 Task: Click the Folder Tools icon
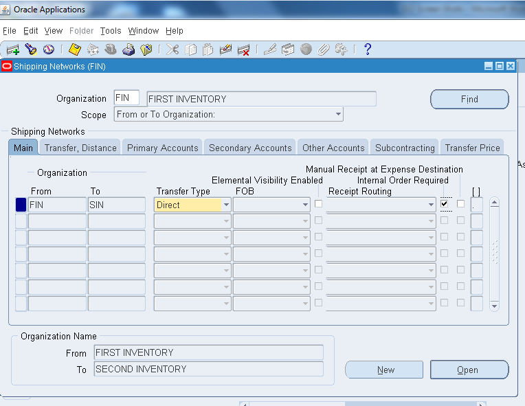[x=342, y=49]
